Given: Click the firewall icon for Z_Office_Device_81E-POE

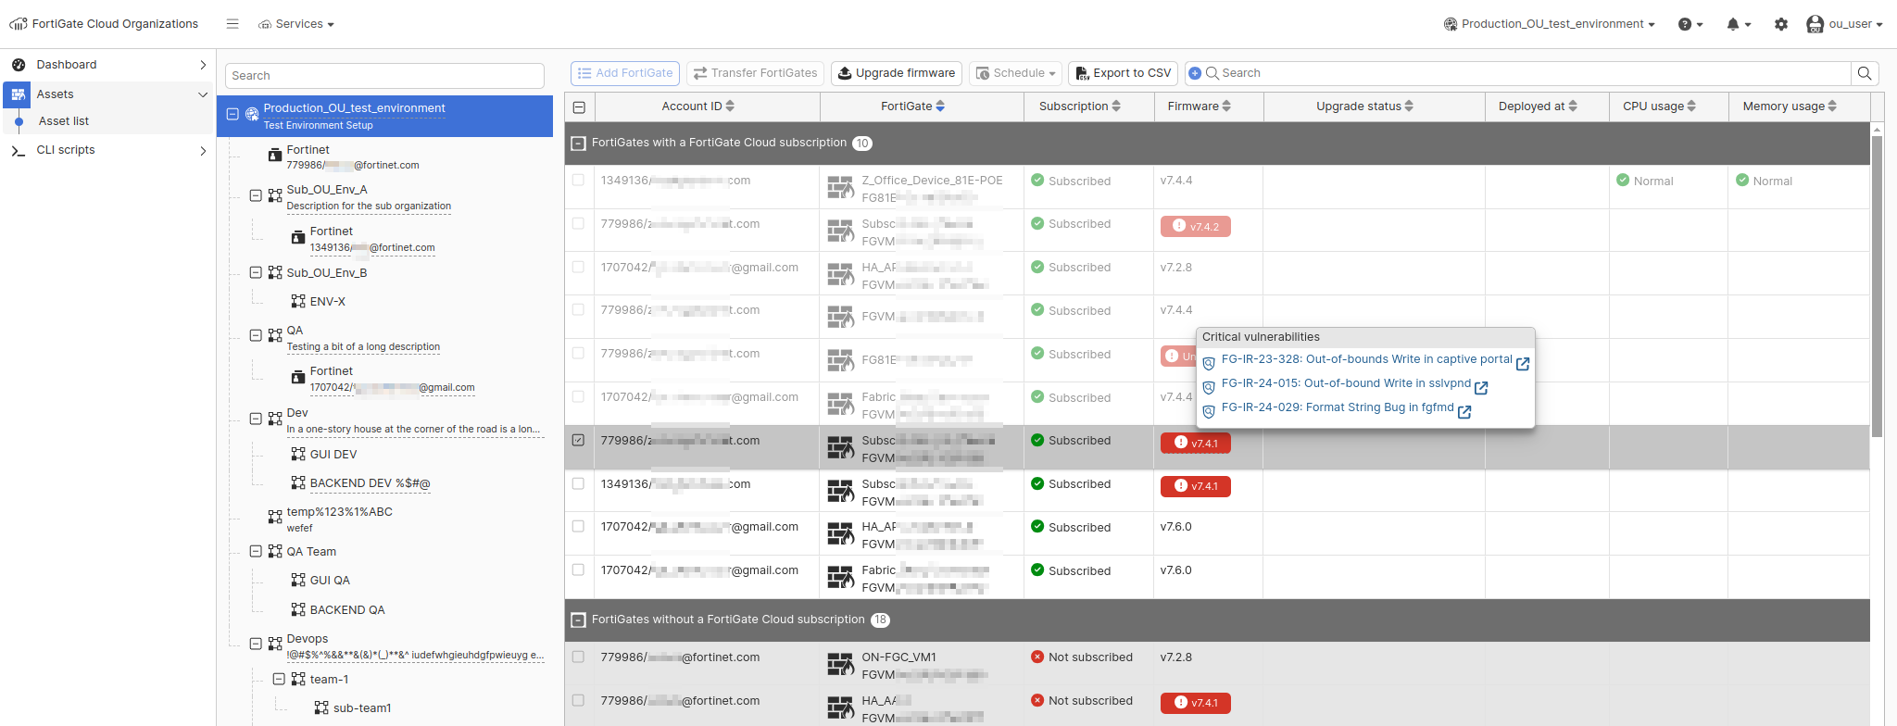Looking at the screenshot, I should pyautogui.click(x=840, y=188).
